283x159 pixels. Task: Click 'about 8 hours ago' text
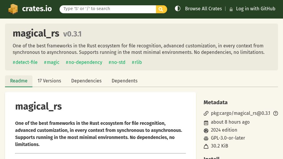[230, 122]
